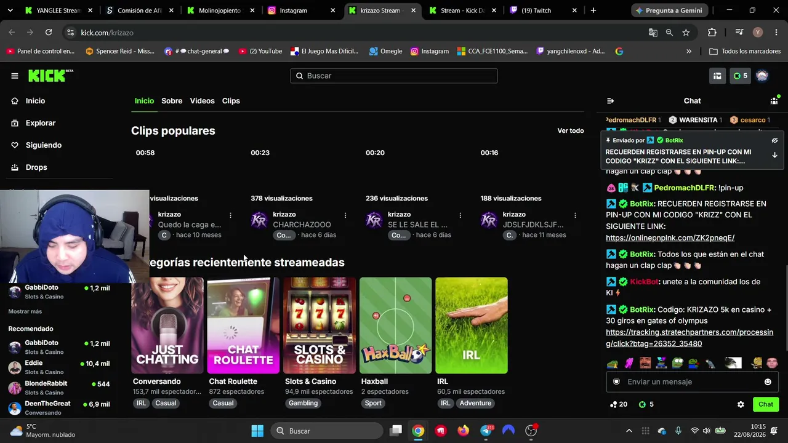Screen dimensions: 788x443
Task: Expand hidden bookmarks with the double chevron
Action: [x=689, y=51]
